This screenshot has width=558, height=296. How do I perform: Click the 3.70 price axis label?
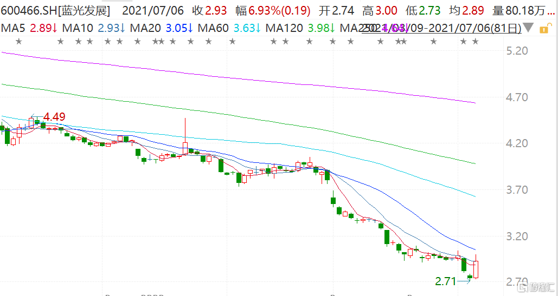tap(517, 190)
